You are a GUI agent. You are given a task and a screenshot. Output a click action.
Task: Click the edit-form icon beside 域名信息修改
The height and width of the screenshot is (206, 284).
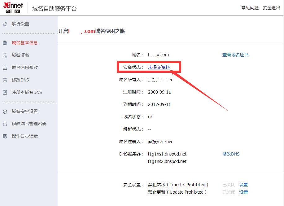click(5, 68)
